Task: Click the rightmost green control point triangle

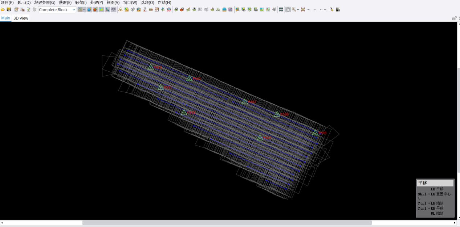Action: 315,133
